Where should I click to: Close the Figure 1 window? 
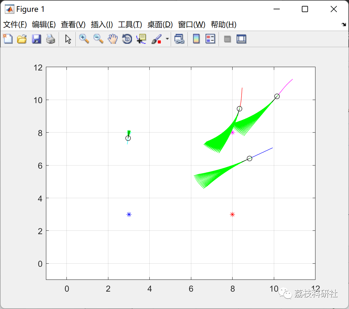334,9
